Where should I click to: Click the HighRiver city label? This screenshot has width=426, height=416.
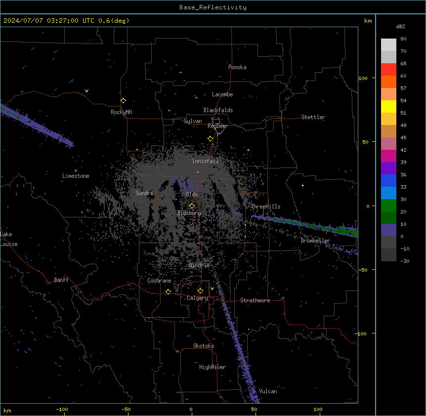click(x=213, y=367)
